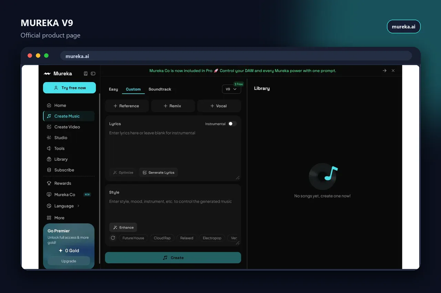Click the Style box resize handle
The width and height of the screenshot is (441, 293).
point(238,243)
